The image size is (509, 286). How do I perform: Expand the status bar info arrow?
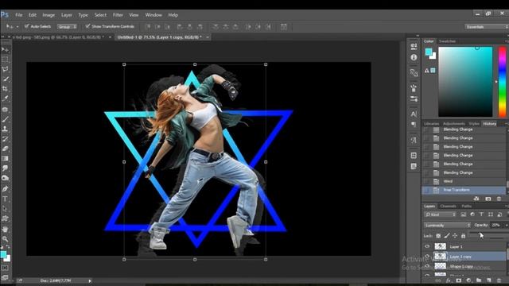(x=90, y=280)
